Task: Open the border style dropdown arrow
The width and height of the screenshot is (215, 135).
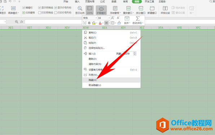Action: 115,23
